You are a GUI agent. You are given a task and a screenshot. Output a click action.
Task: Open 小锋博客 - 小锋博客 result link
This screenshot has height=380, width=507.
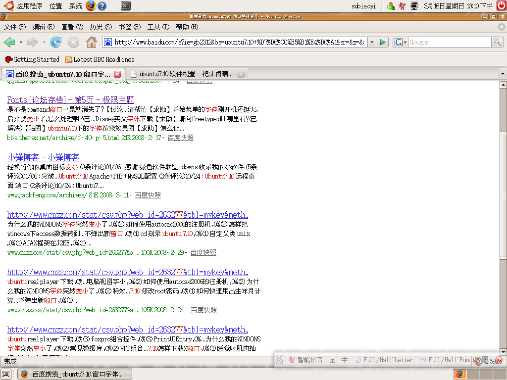(43, 157)
